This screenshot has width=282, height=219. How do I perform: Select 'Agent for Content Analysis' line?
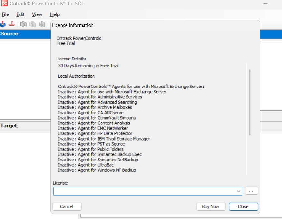tap(94, 123)
